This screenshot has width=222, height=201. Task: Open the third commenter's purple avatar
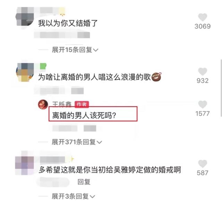point(25,165)
